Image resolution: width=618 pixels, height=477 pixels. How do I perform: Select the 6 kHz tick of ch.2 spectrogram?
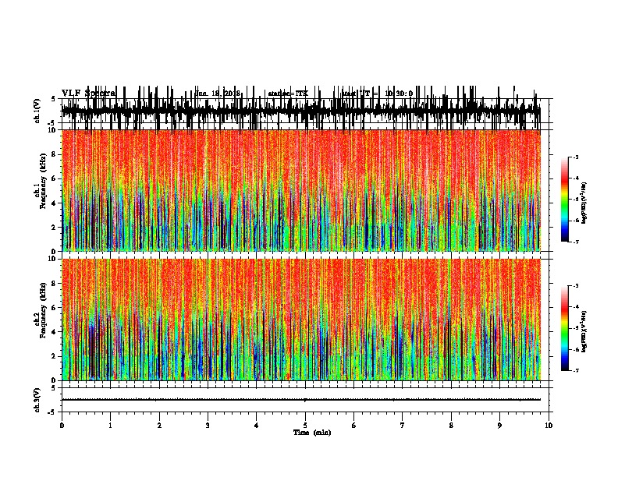tap(54, 307)
